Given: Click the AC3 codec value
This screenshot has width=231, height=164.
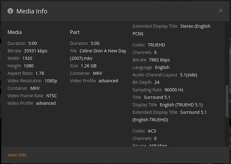Looking at the screenshot, I should (152, 131).
